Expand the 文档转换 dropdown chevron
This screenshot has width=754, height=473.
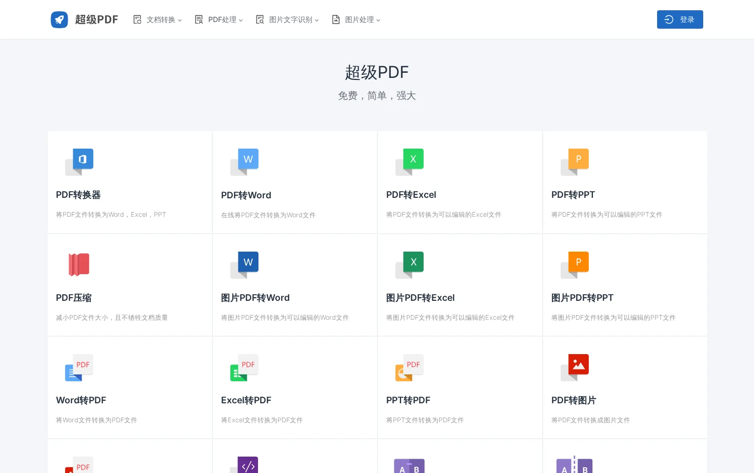pyautogui.click(x=180, y=20)
